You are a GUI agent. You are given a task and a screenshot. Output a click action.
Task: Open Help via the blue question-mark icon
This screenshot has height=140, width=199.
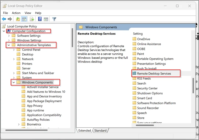click(40, 19)
